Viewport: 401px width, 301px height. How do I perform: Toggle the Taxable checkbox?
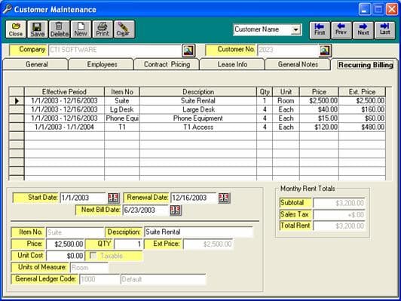pyautogui.click(x=93, y=256)
